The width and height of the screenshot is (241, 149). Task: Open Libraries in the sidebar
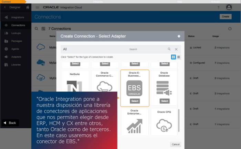click(x=16, y=65)
